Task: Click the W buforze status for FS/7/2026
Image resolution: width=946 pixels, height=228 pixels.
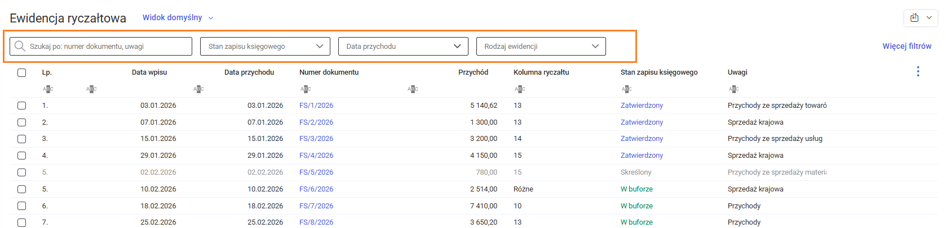Action: click(x=636, y=206)
